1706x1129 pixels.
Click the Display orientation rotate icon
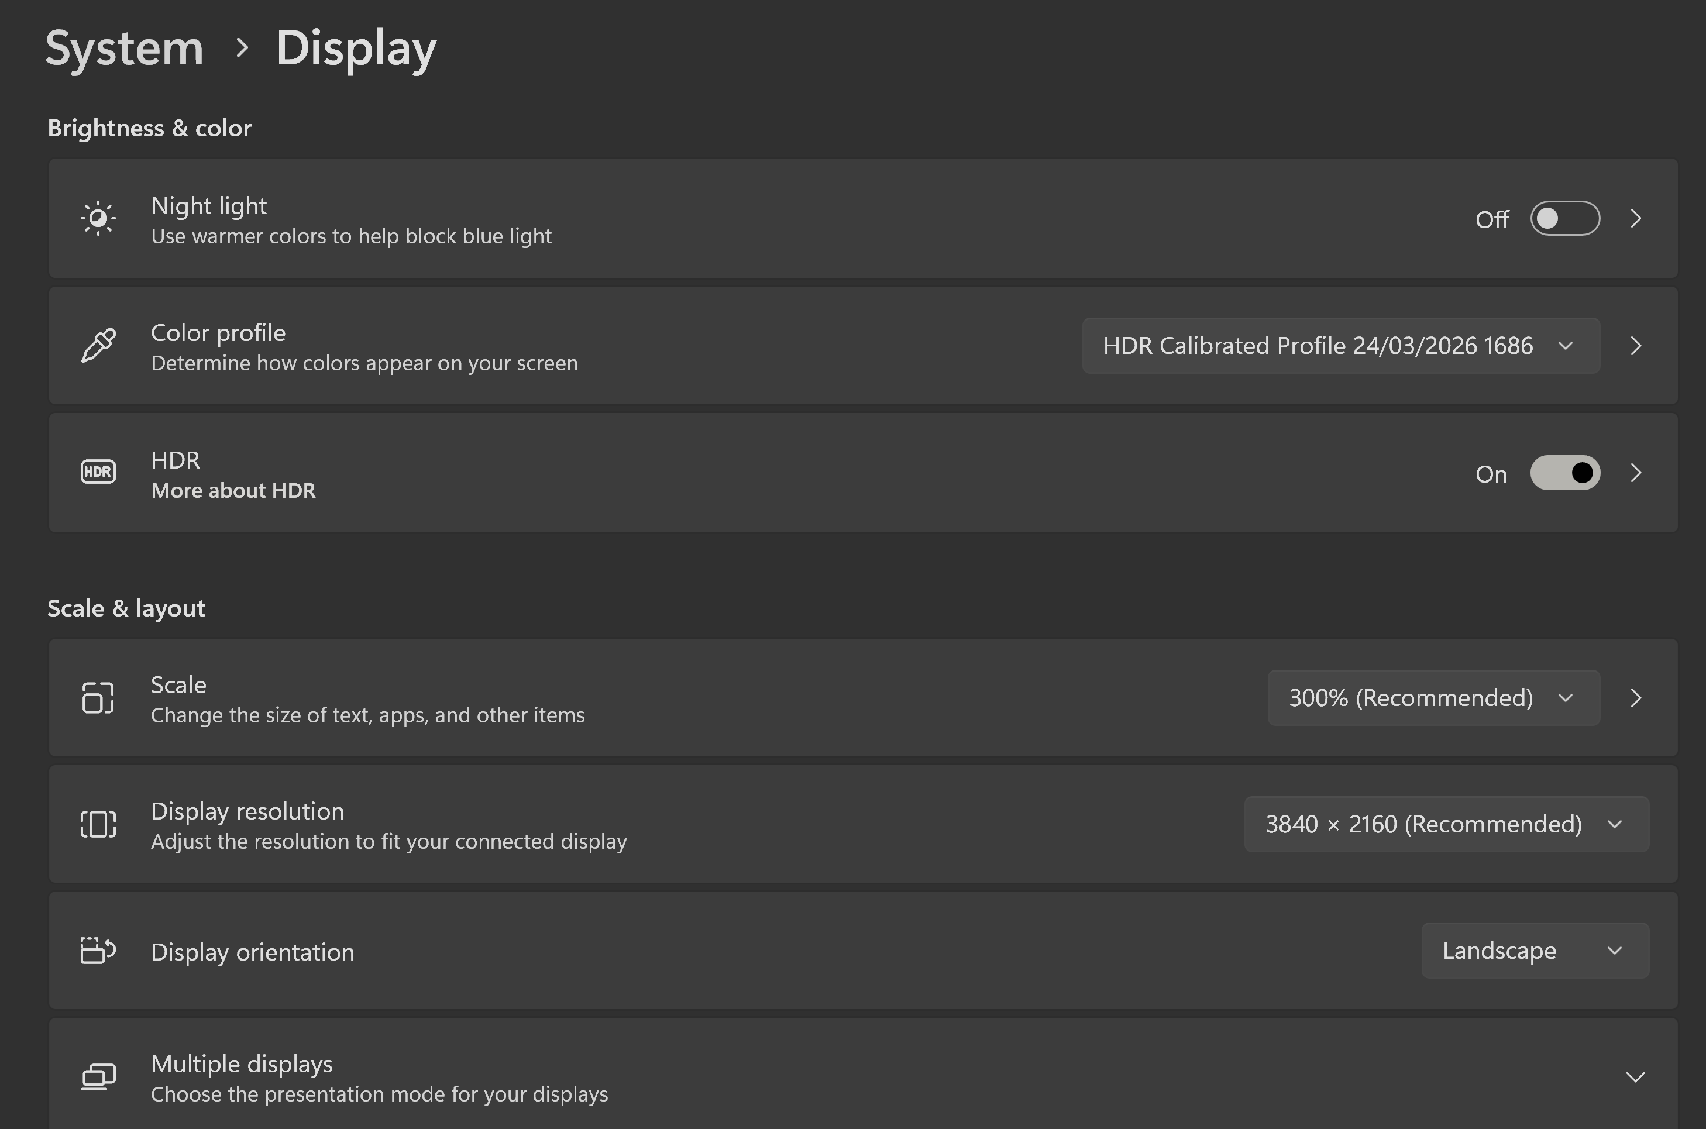coord(98,951)
